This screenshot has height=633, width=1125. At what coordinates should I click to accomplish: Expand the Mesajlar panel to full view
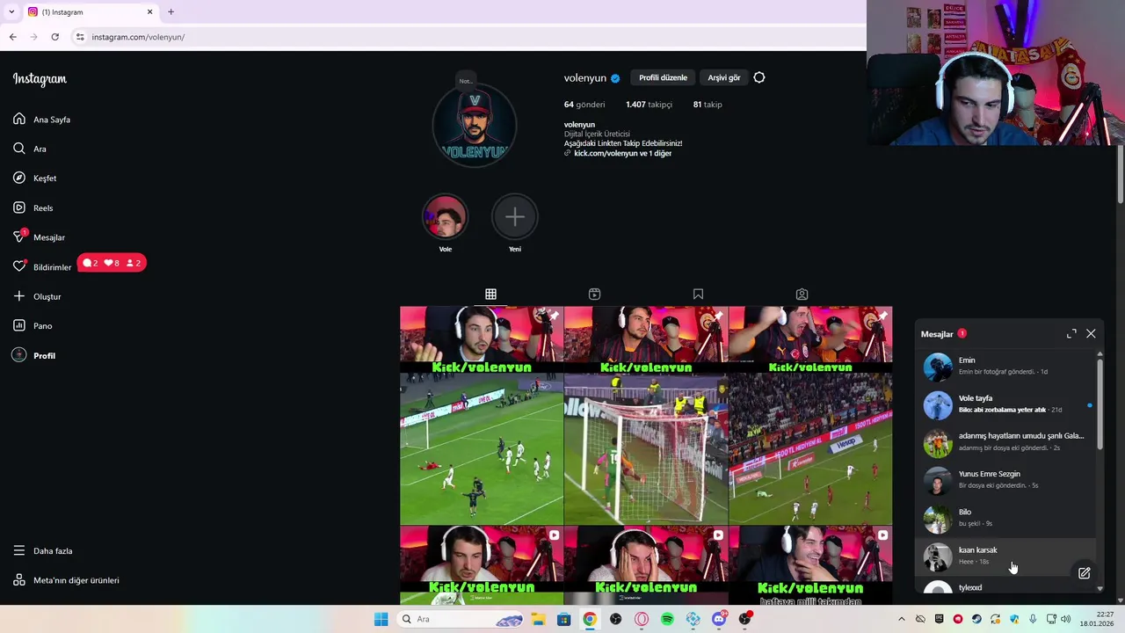click(x=1071, y=334)
